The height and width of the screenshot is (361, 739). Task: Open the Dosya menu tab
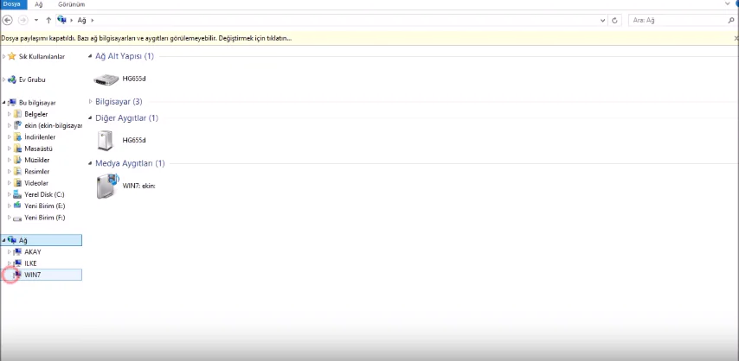point(12,4)
